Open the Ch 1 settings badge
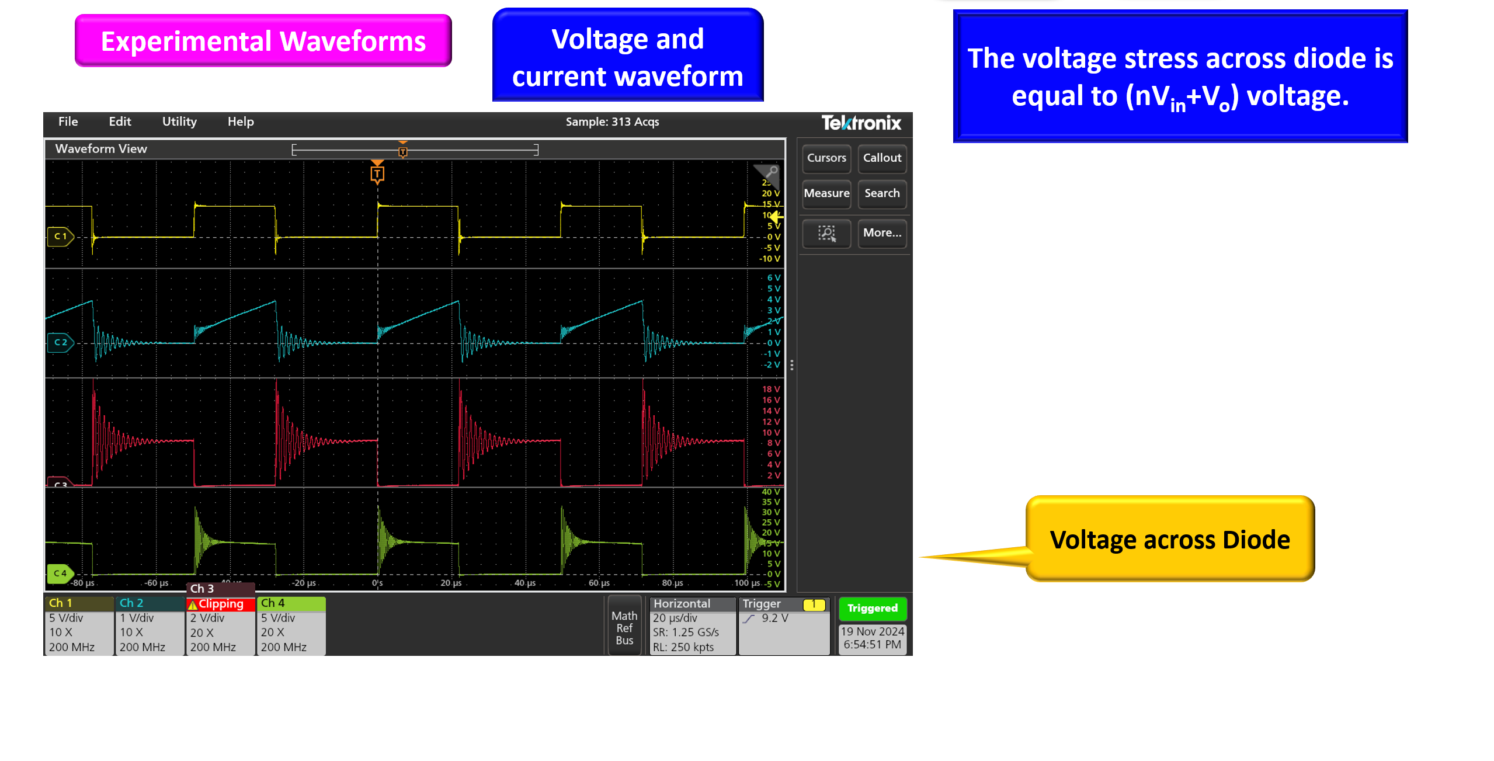1494x761 pixels. pos(79,626)
